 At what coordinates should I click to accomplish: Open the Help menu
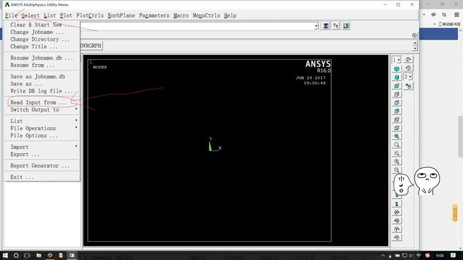point(230,15)
